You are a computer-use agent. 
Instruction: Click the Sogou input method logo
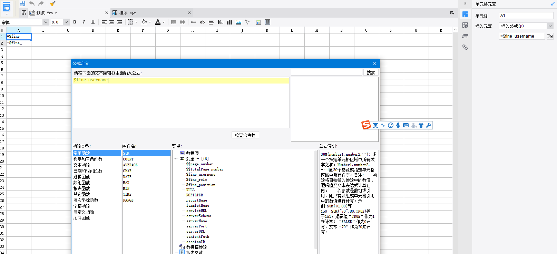coord(366,125)
